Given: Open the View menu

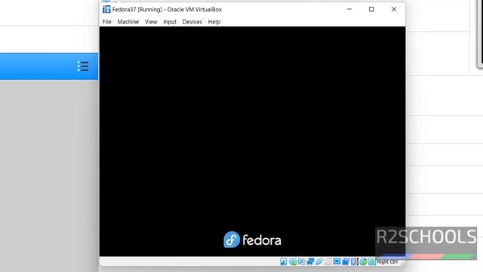Looking at the screenshot, I should click(x=151, y=22).
